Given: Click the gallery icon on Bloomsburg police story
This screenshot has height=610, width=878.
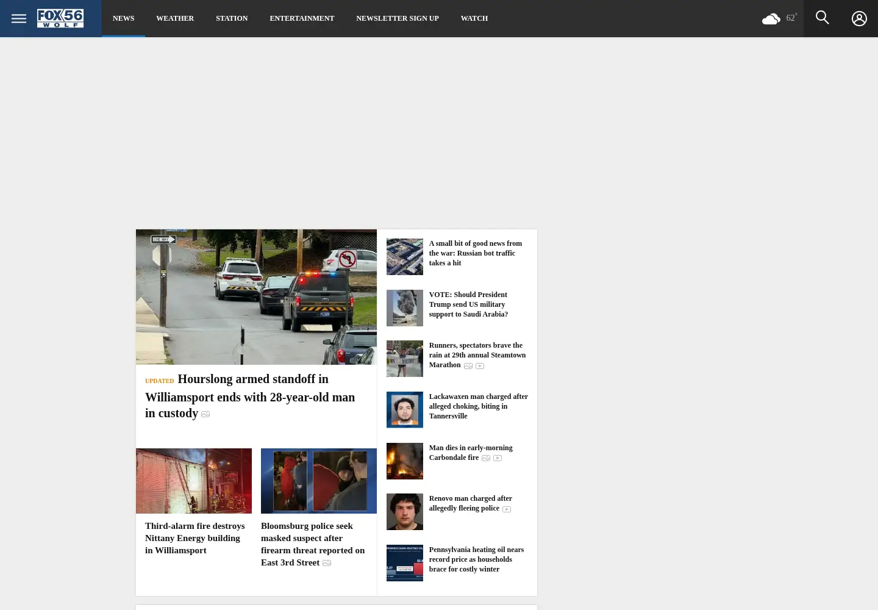Looking at the screenshot, I should 327,563.
